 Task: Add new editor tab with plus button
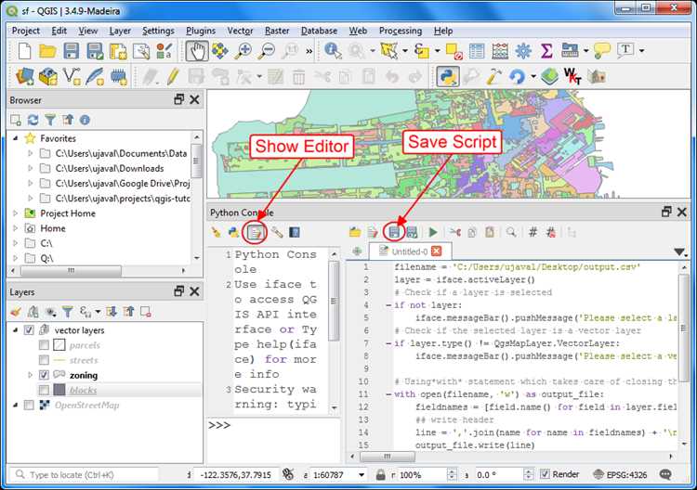pos(357,251)
